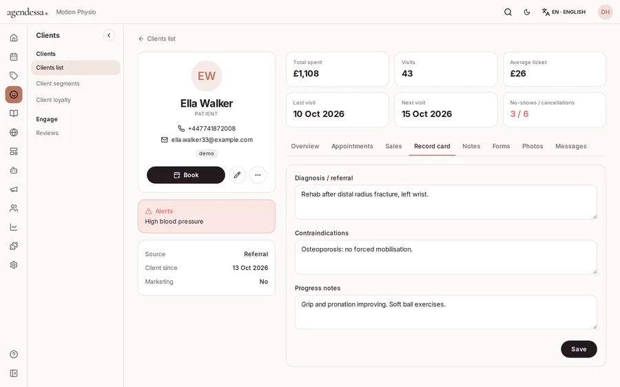Switch to the Messages tab
Image resolution: width=620 pixels, height=387 pixels.
[571, 146]
